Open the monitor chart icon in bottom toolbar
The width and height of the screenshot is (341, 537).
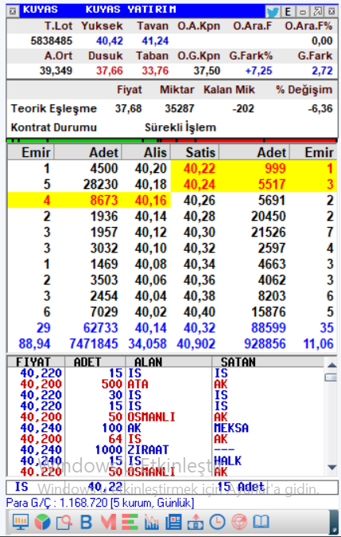21,522
